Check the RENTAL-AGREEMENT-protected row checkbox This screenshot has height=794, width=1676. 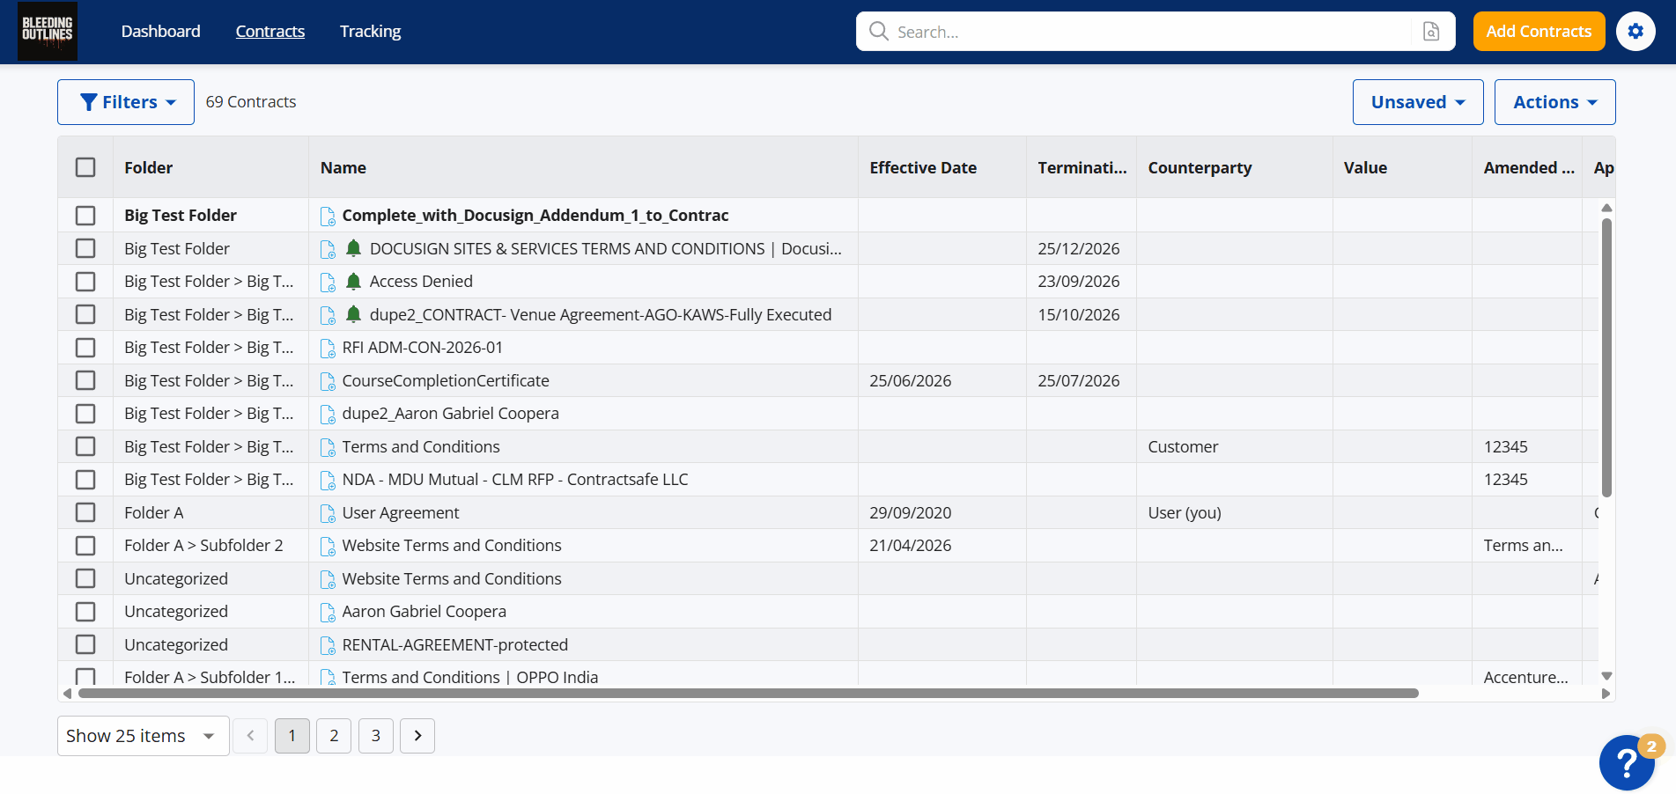tap(85, 644)
